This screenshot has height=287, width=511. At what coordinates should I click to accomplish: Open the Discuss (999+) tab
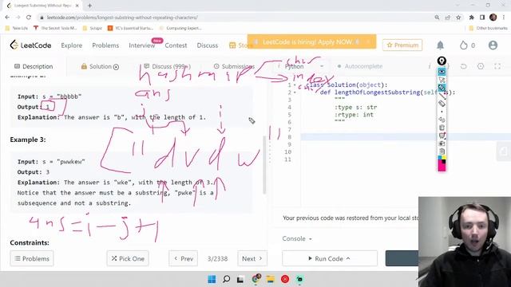click(167, 66)
